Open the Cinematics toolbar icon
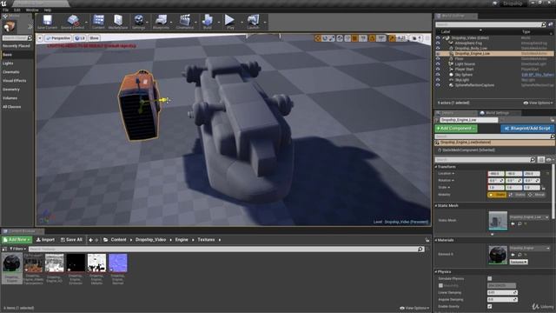The height and width of the screenshot is (313, 556). click(x=185, y=22)
